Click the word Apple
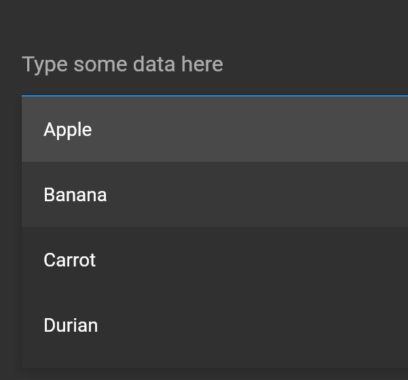408x380 pixels. click(67, 130)
